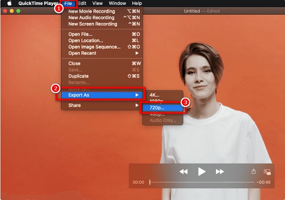This screenshot has width=285, height=200.
Task: Open the File menu
Action: tap(68, 3)
